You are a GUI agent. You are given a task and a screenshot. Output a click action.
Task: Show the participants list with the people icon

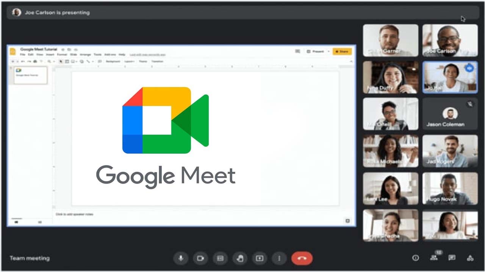[x=434, y=258]
